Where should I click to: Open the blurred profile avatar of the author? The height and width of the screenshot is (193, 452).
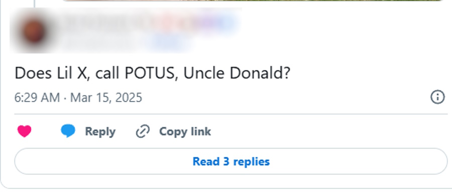coord(34,31)
